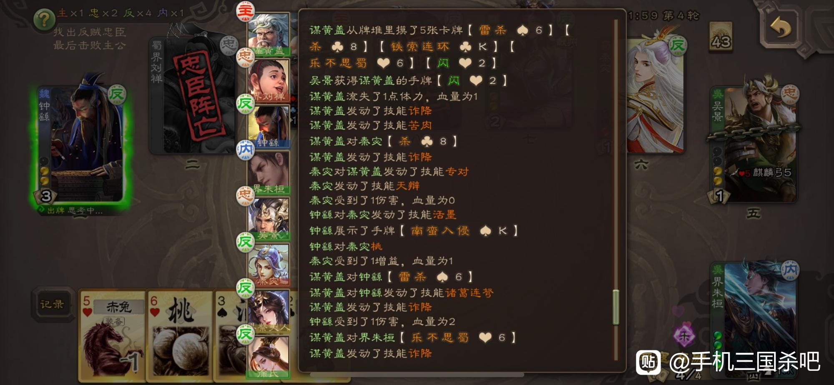Click the 吴景 general card on right
This screenshot has height=385, width=834.
coord(754,145)
